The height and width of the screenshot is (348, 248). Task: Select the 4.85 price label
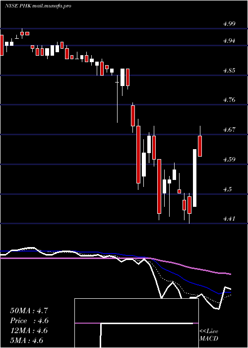pyautogui.click(x=229, y=71)
